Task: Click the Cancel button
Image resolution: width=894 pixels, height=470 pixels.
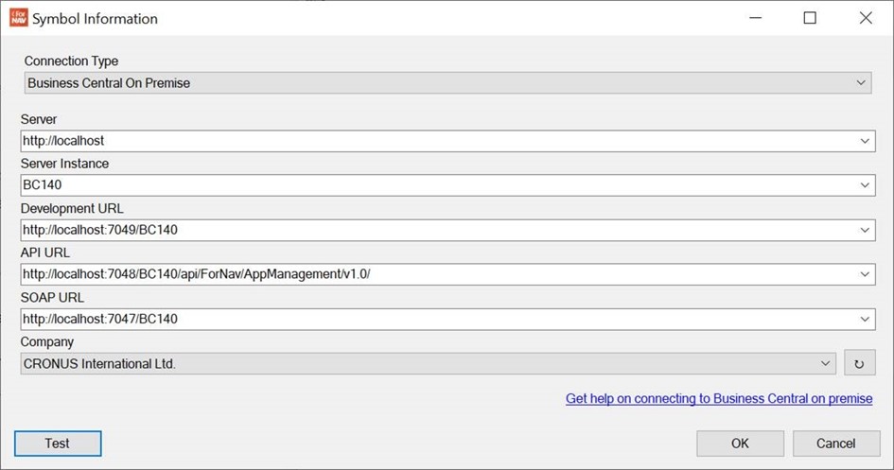Action: coord(836,444)
